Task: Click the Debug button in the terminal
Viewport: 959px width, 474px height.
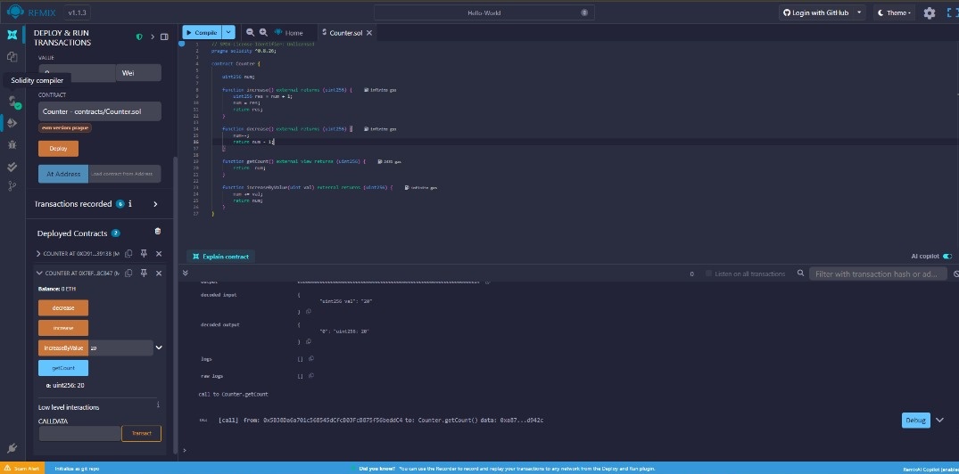Action: coord(915,421)
